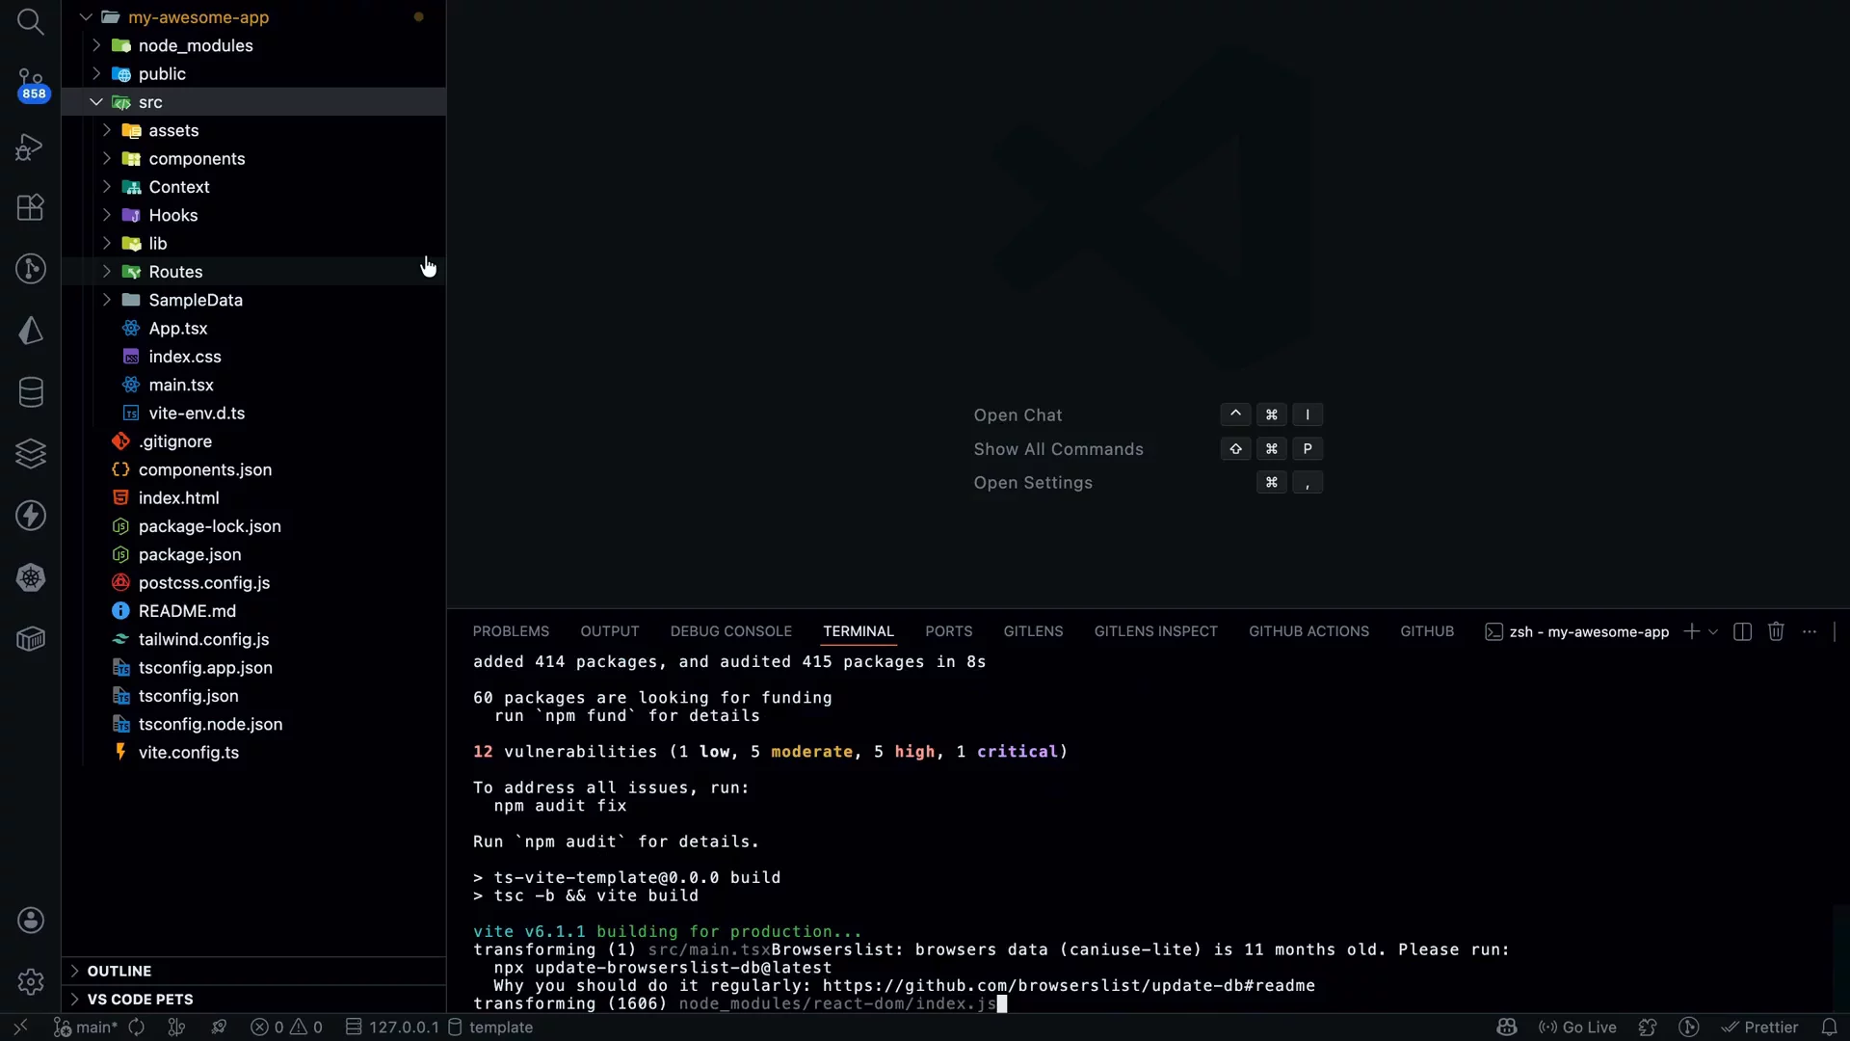Click the main* branch in the status bar
The width and height of the screenshot is (1850, 1041).
[92, 1028]
